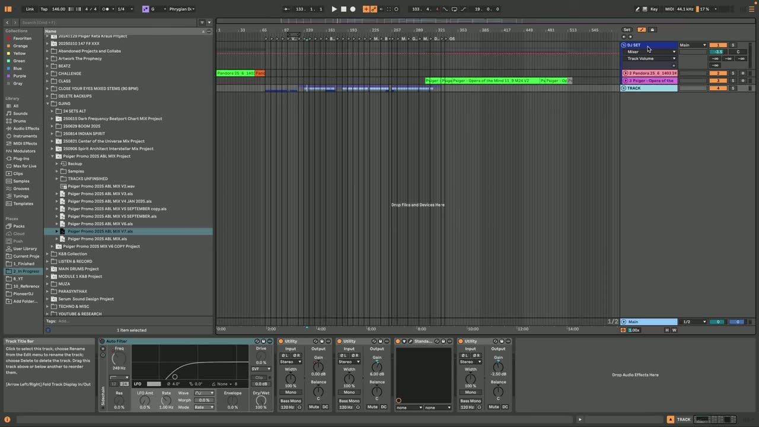
Task: Expand the 24 SETS ALT folder
Action: 52,111
